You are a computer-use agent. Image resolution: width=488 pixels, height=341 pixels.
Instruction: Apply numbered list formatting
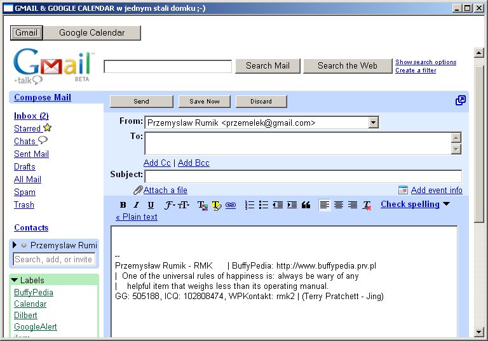(x=249, y=204)
